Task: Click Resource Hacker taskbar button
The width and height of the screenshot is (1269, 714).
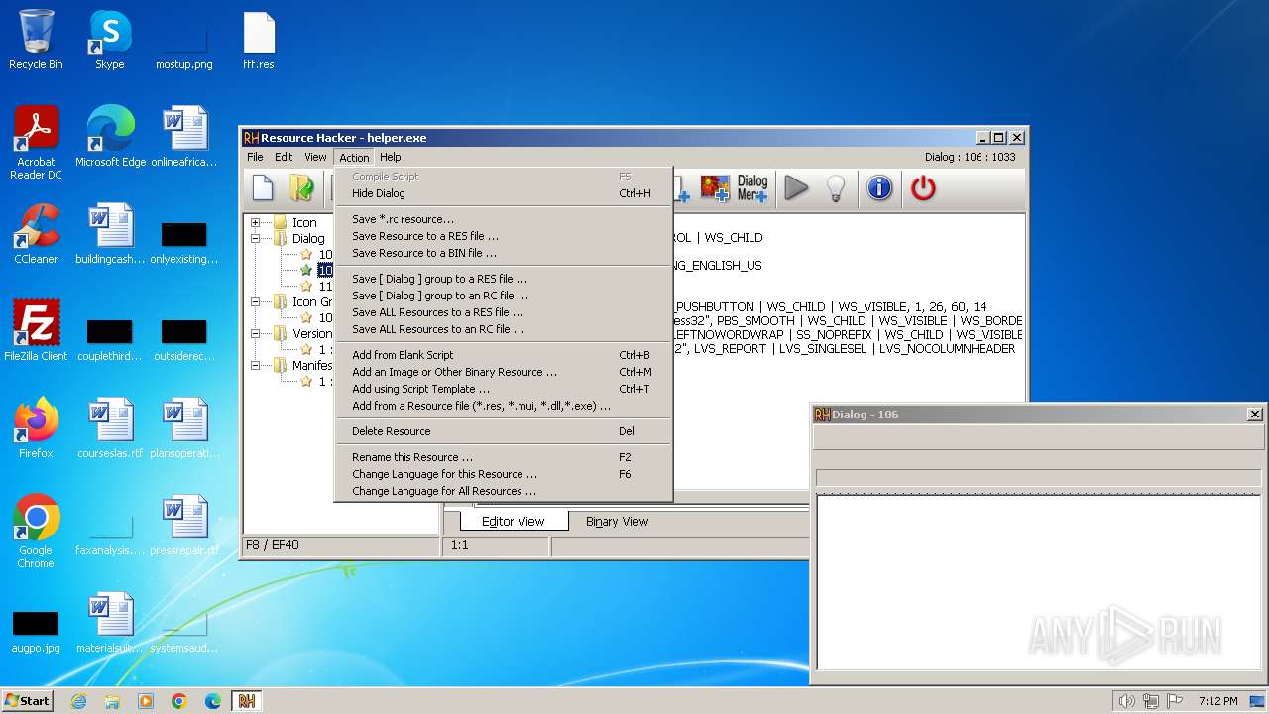Action: click(x=246, y=701)
